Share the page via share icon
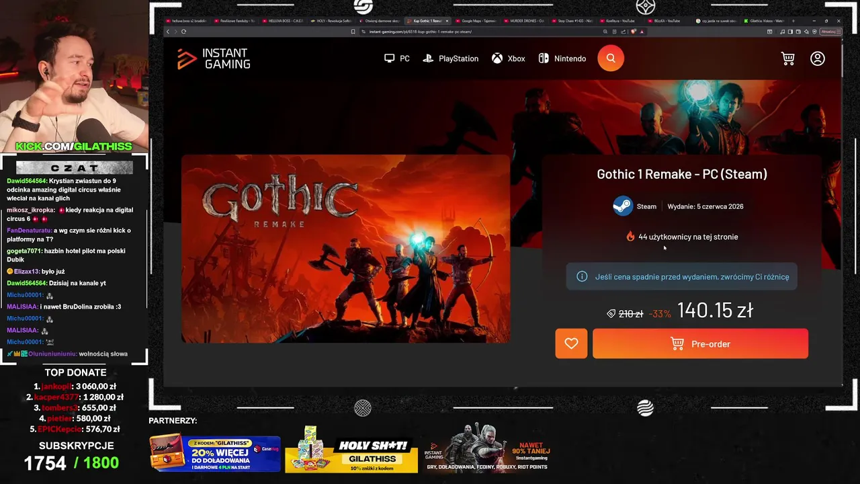 click(623, 32)
